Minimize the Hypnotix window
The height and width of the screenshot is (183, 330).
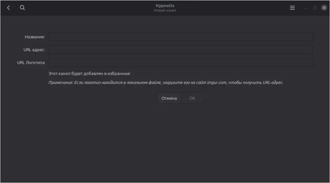coord(306,8)
